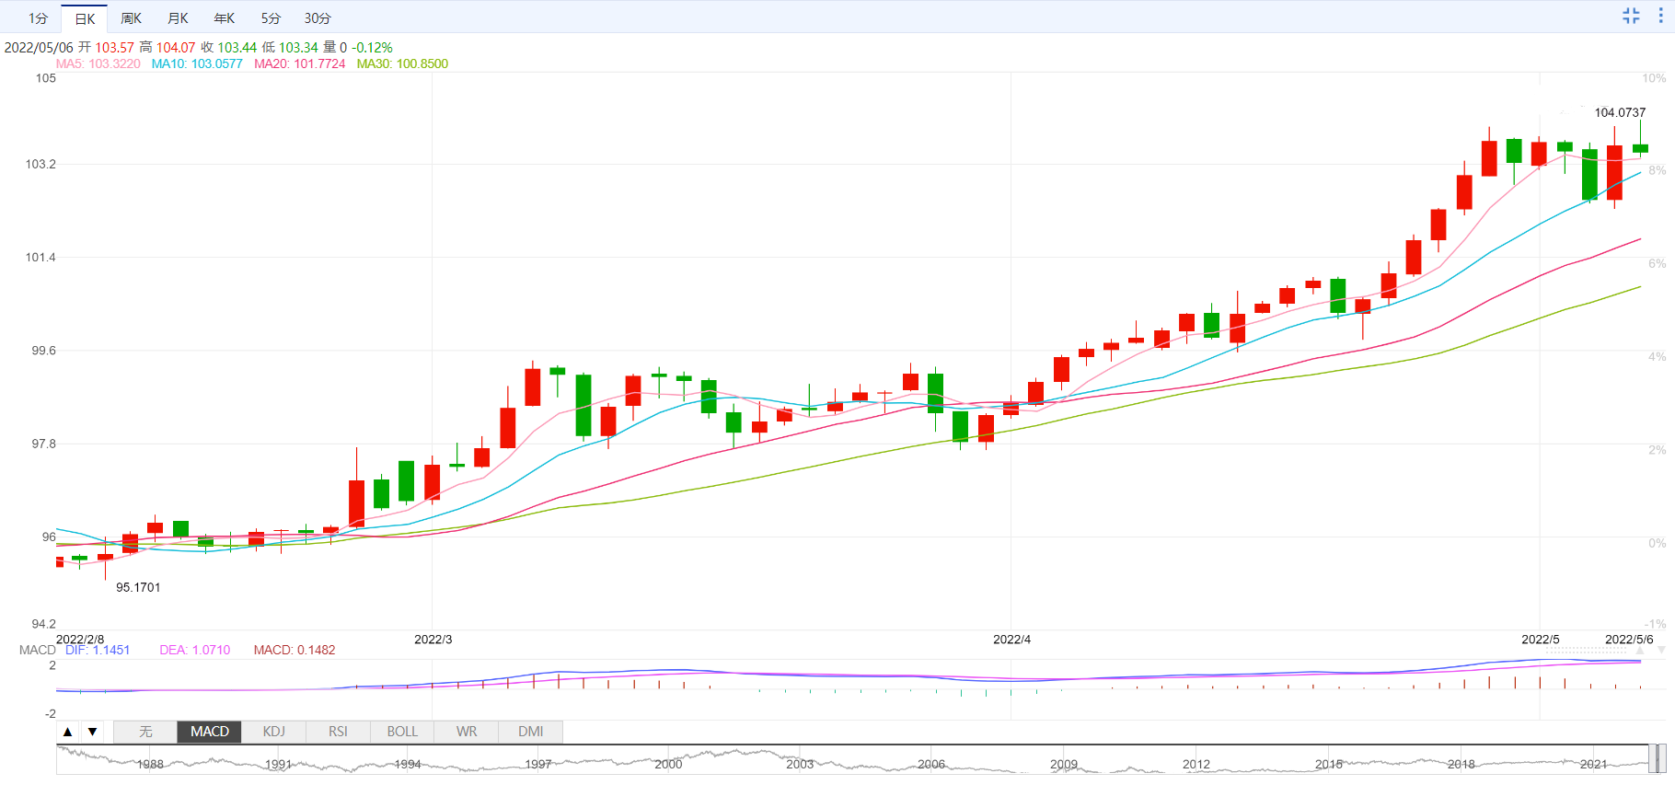Open the 月K monthly chart tab
Screen dimensions: 1675x785
tap(178, 18)
